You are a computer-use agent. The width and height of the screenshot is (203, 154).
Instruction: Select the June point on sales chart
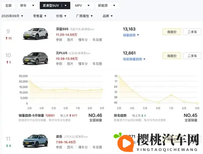(66, 89)
